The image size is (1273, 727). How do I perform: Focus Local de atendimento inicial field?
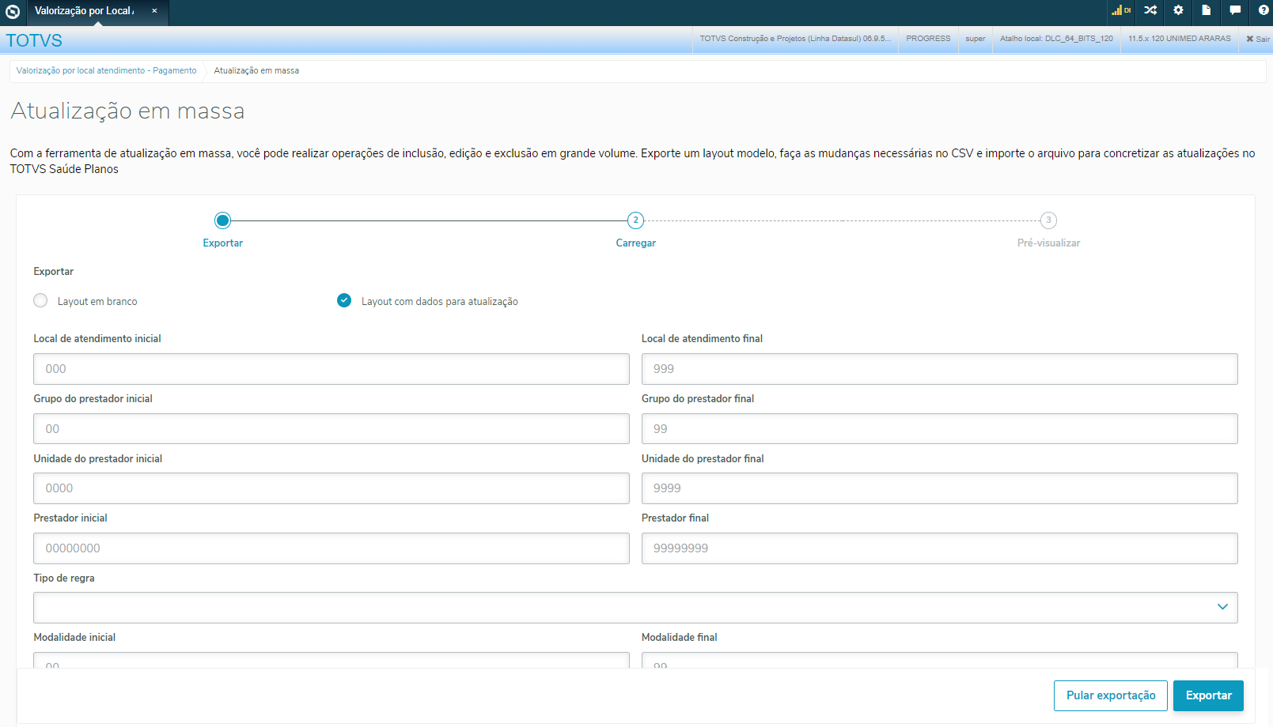click(x=332, y=369)
